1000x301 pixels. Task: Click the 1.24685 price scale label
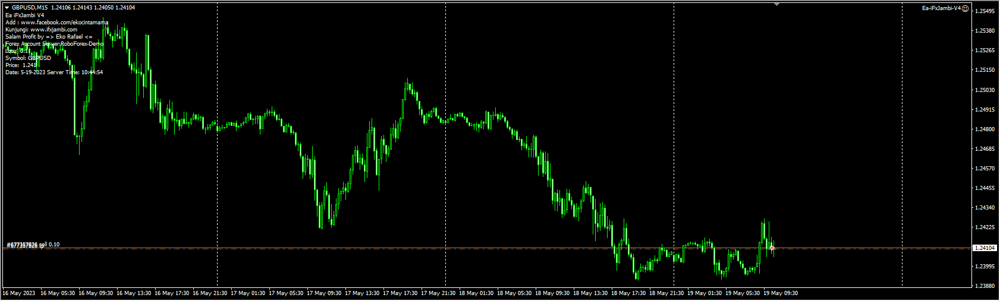(986, 149)
